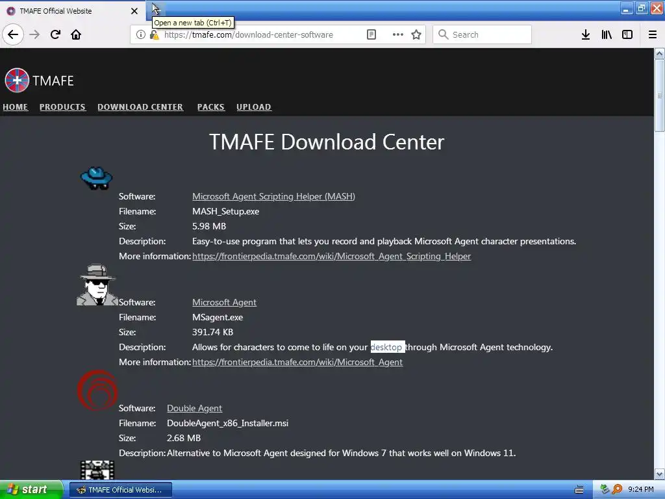The width and height of the screenshot is (665, 499).
Task: Toggle the sidebar icon in toolbar
Action: pyautogui.click(x=627, y=34)
